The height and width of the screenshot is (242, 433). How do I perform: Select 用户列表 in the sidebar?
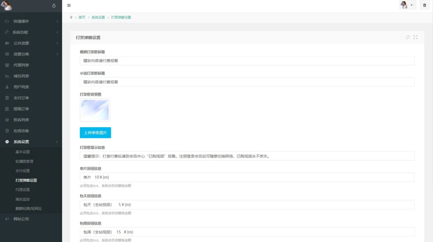pos(21,87)
